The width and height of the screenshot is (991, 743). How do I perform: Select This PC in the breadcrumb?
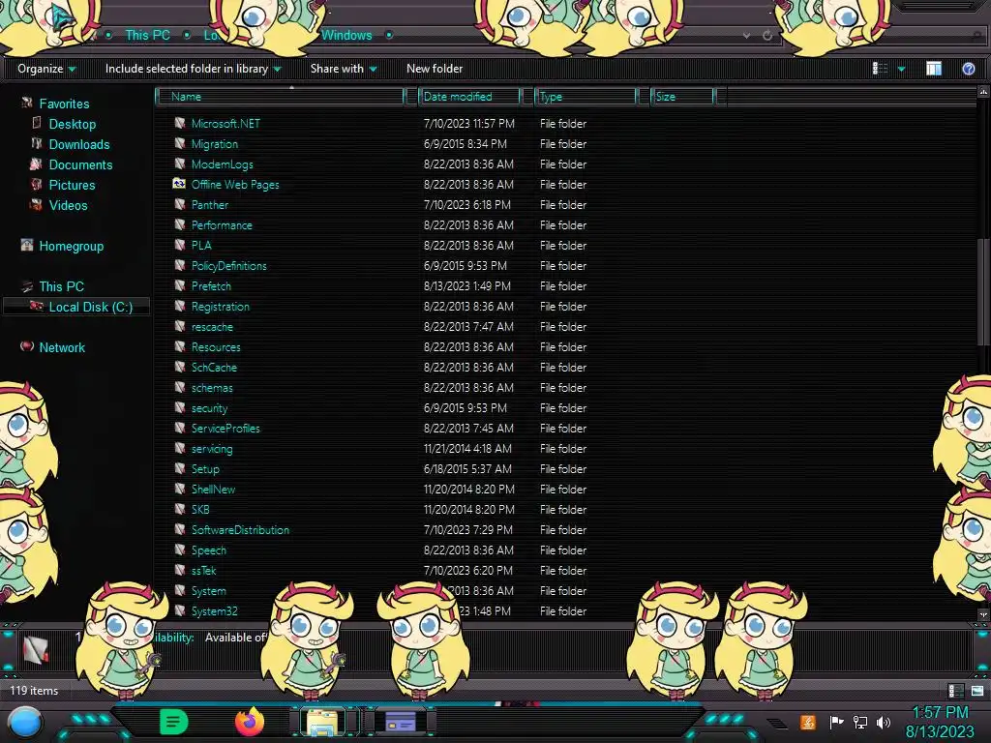click(147, 36)
